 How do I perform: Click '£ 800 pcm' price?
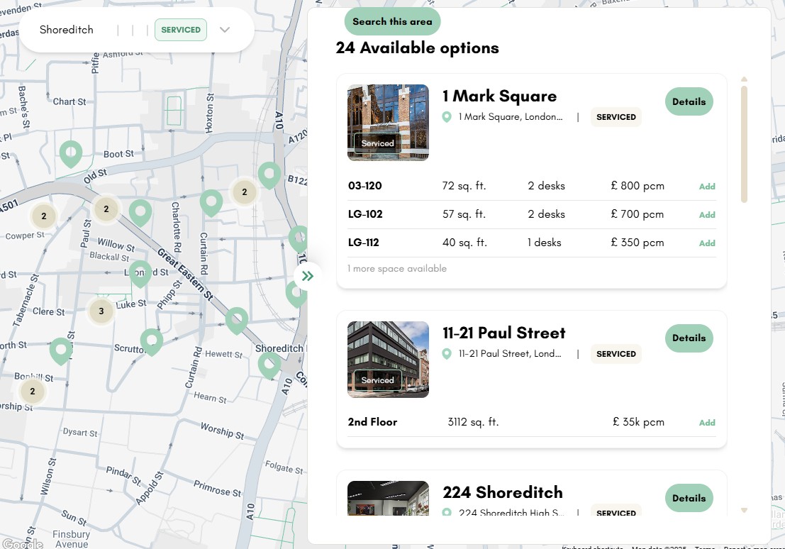tap(638, 186)
